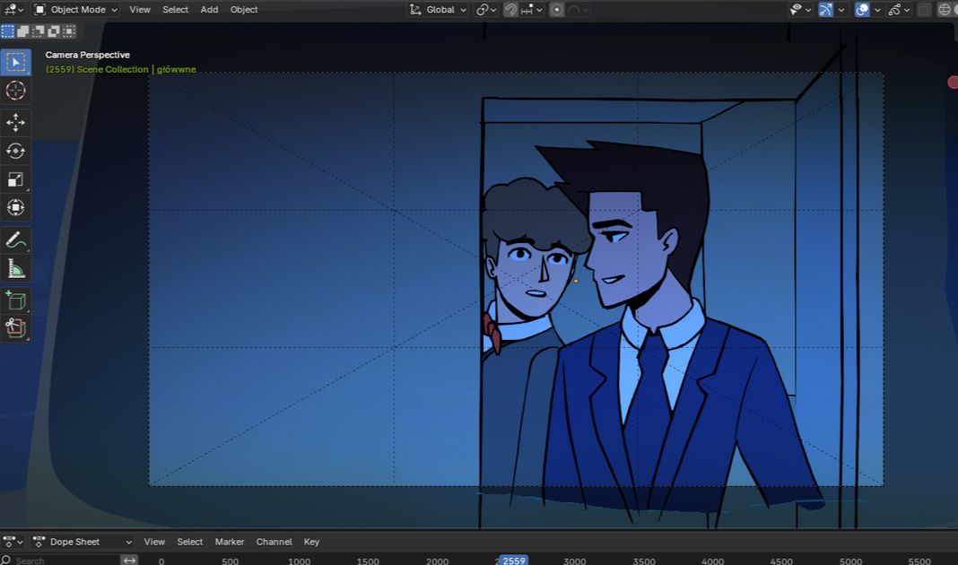The width and height of the screenshot is (958, 565).
Task: Toggle the Show Overlays button
Action: point(862,10)
